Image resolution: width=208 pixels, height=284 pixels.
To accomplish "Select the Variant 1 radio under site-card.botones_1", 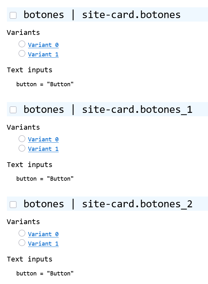I will (22, 148).
